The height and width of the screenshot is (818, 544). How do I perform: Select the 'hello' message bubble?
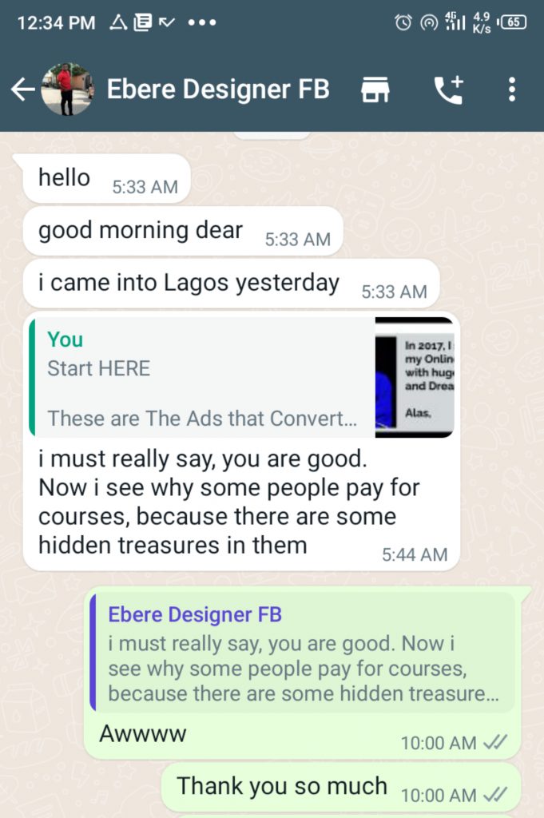click(x=106, y=178)
